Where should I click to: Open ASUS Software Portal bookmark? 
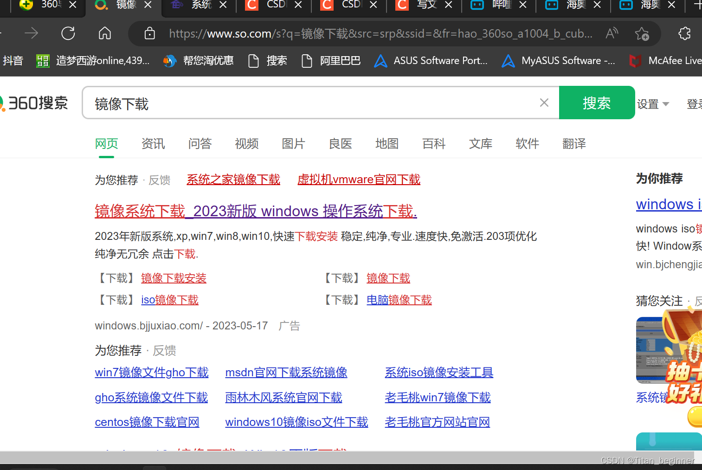(431, 61)
